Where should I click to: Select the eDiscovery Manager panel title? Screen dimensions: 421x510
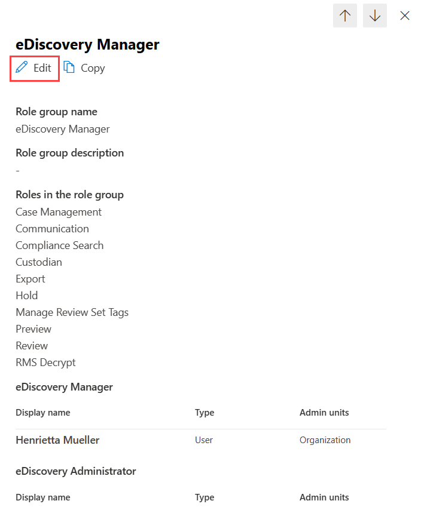[87, 45]
